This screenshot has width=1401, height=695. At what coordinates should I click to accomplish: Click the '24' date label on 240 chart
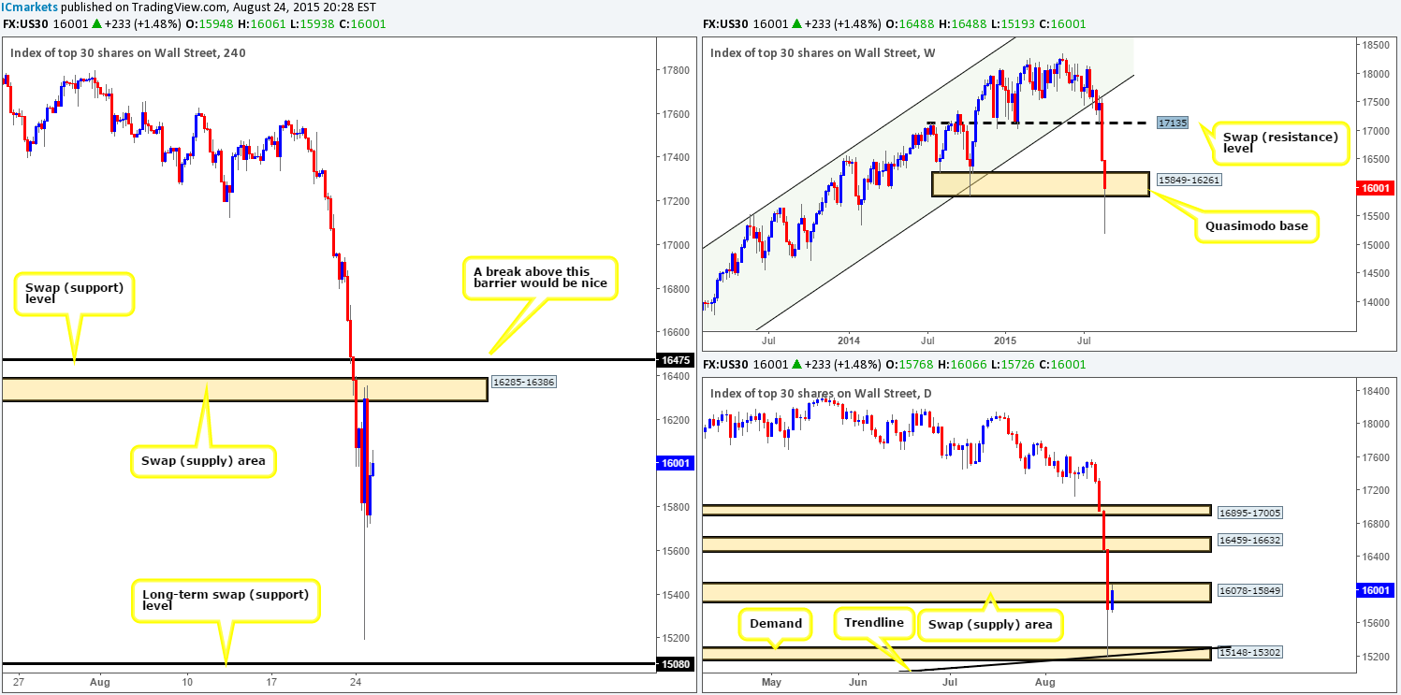(x=355, y=683)
